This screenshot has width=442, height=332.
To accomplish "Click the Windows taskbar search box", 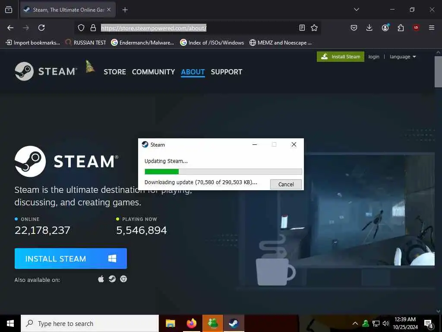I will click(x=90, y=323).
